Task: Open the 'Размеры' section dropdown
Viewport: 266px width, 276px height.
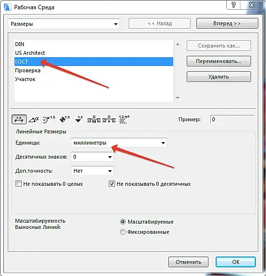Action: point(64,24)
